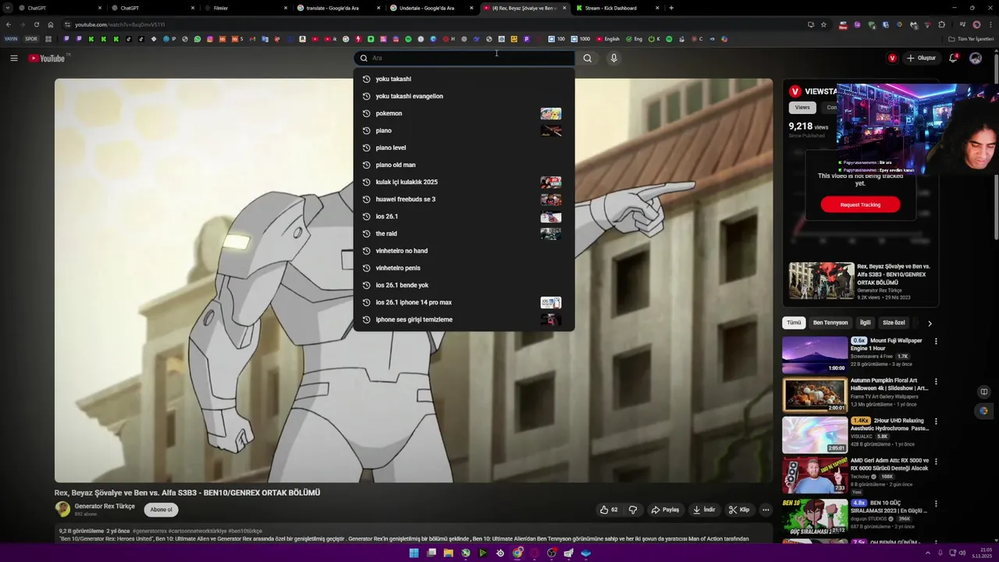This screenshot has width=999, height=562.
Task: Select pokemon search suggestion
Action: click(464, 113)
